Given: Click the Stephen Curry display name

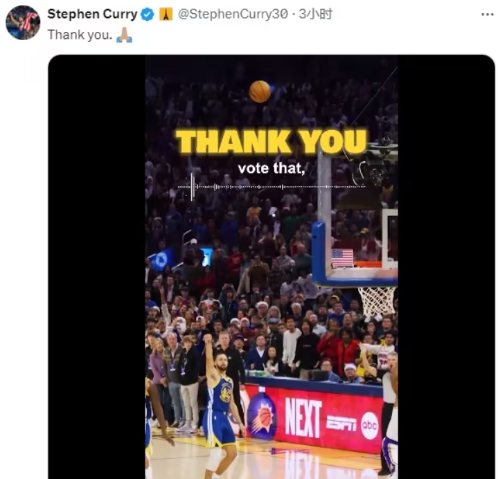Looking at the screenshot, I should (92, 14).
